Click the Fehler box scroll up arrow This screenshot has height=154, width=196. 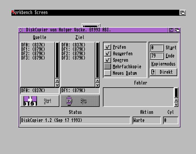[176, 100]
